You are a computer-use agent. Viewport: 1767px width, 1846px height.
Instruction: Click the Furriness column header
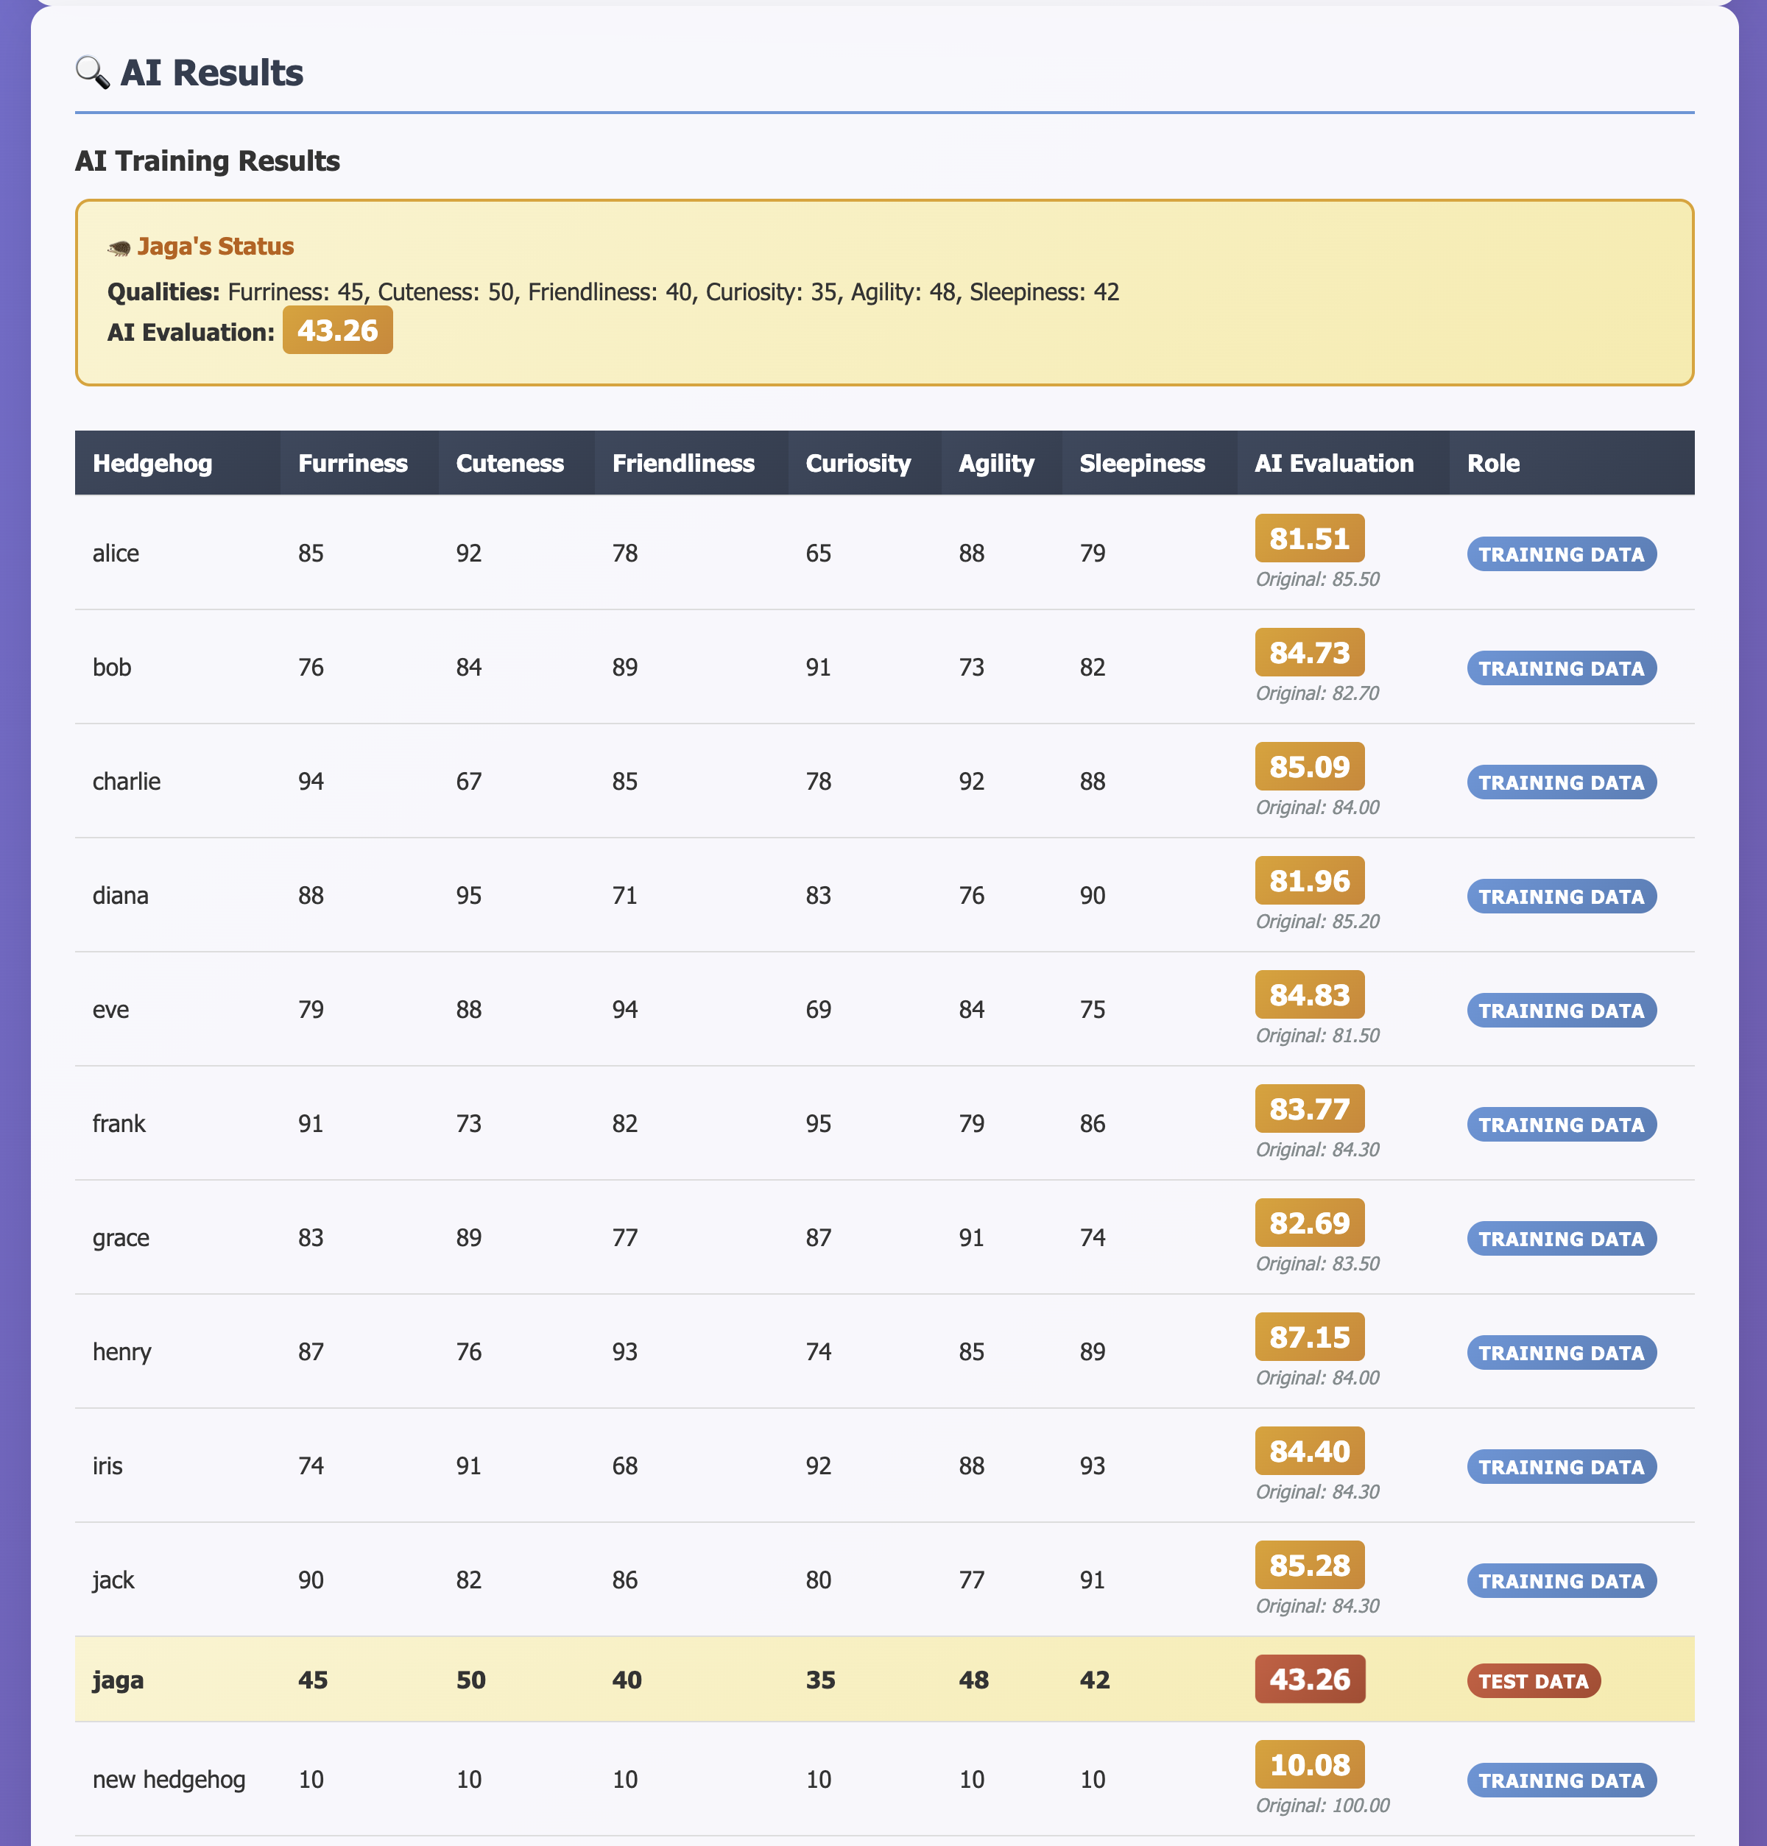click(352, 464)
